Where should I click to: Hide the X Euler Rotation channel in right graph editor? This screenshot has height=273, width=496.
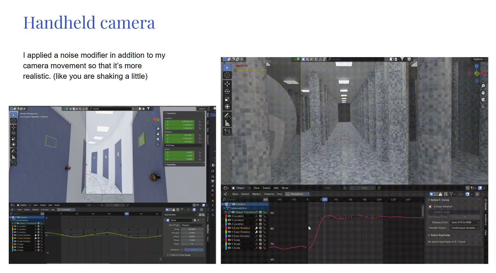(229, 228)
